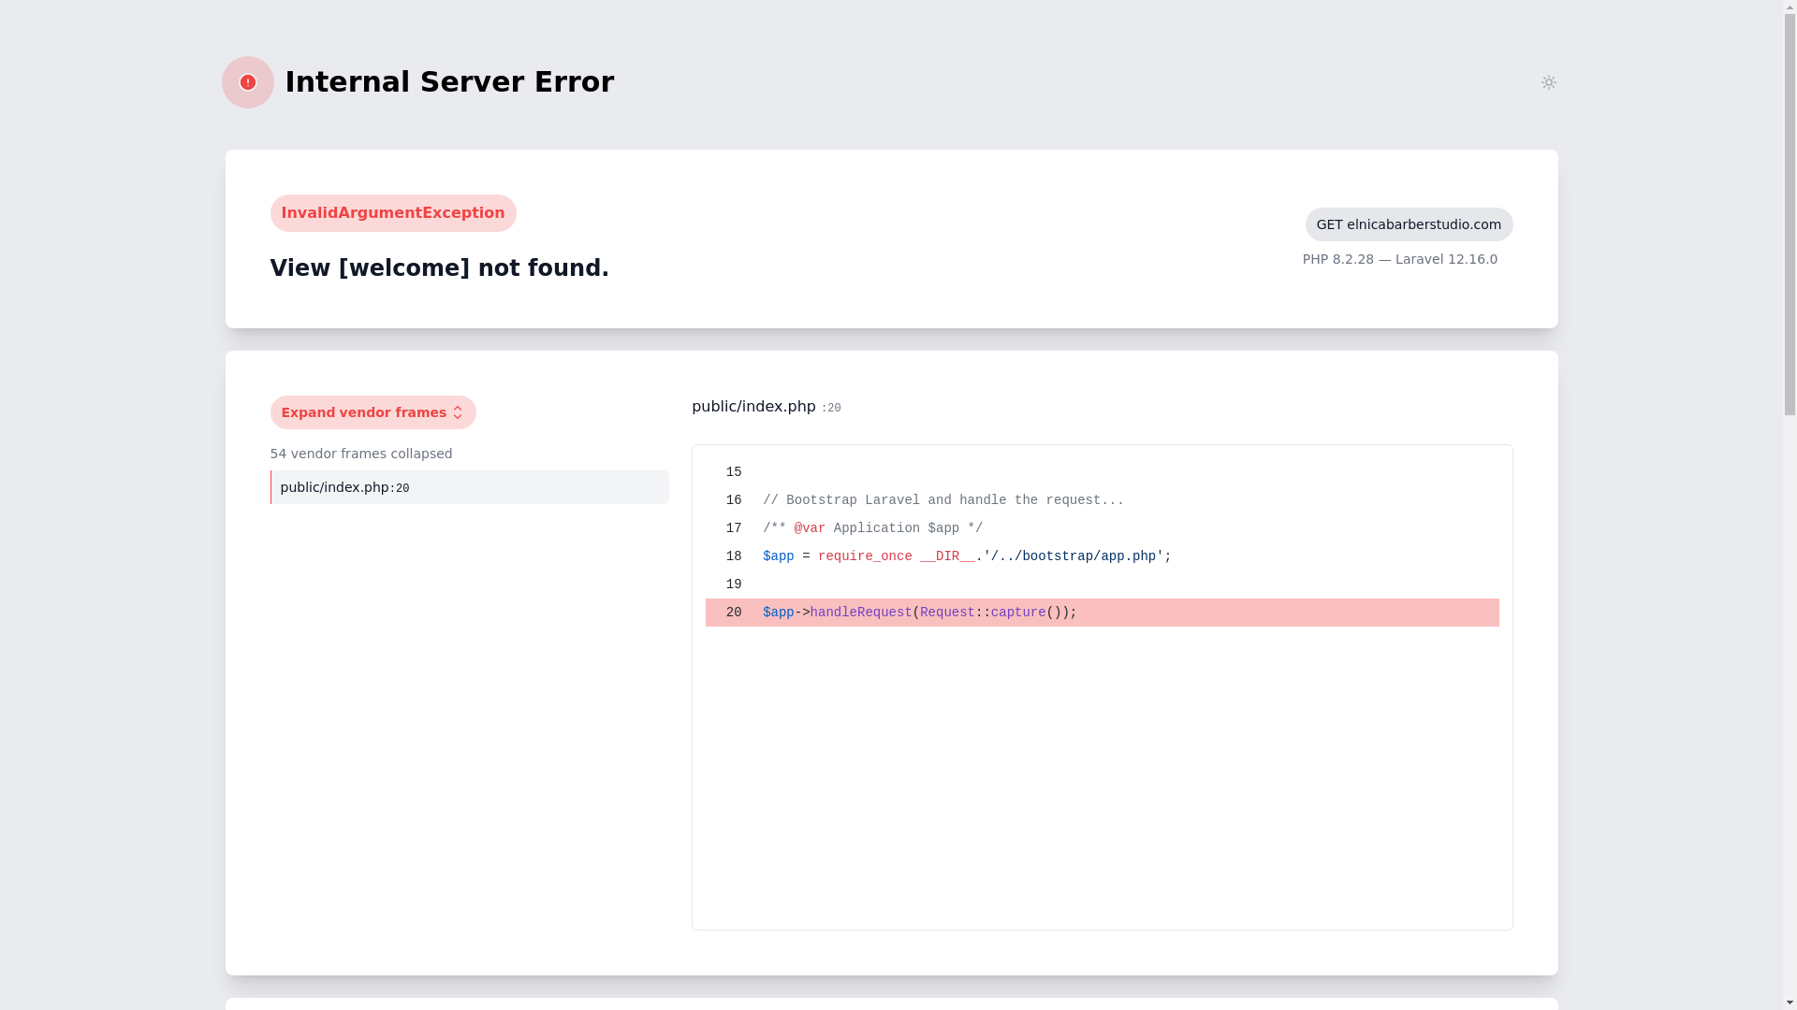
Task: Expand vendor frames button
Action: pos(373,412)
